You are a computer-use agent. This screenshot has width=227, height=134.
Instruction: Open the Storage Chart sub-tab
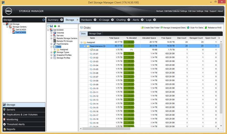(x=95, y=34)
